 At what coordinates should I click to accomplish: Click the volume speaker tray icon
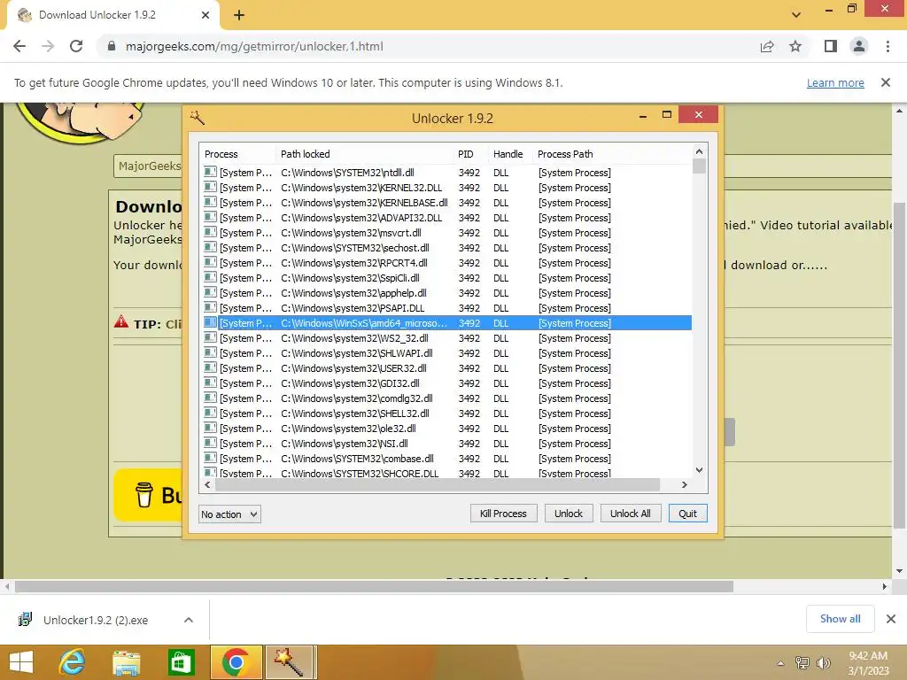pyautogui.click(x=823, y=663)
